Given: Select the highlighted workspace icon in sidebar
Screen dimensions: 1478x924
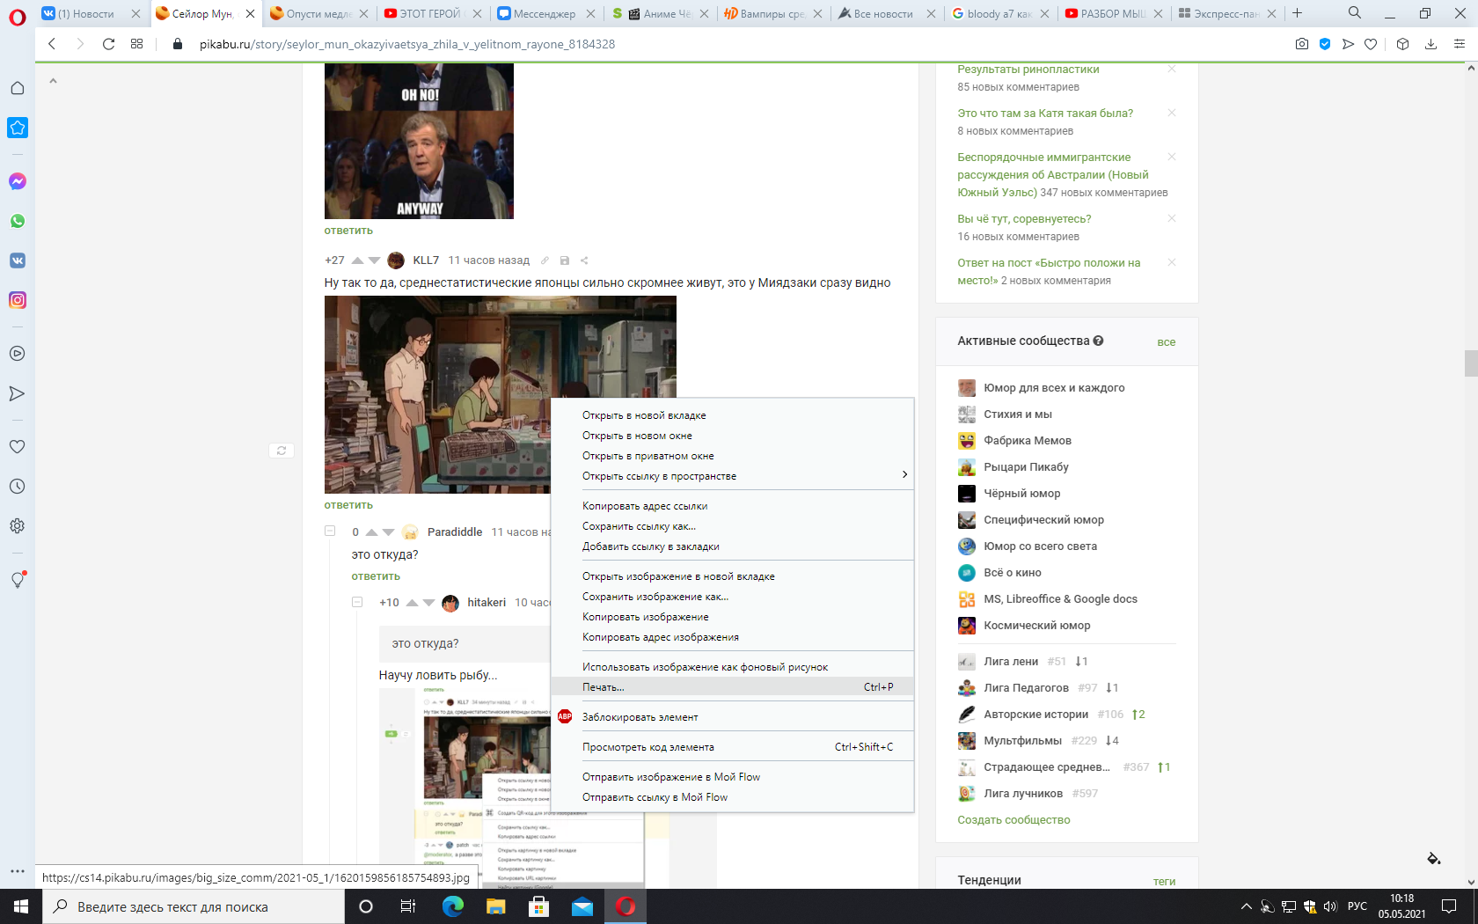Looking at the screenshot, I should pos(18,128).
